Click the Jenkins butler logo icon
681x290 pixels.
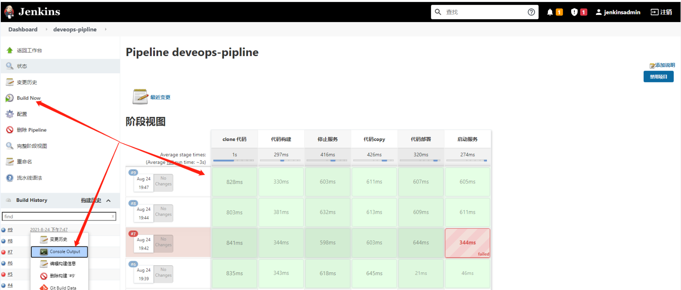9,12
